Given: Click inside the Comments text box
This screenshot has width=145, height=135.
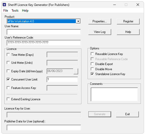Looking at the screenshot, I should pos(114,94).
